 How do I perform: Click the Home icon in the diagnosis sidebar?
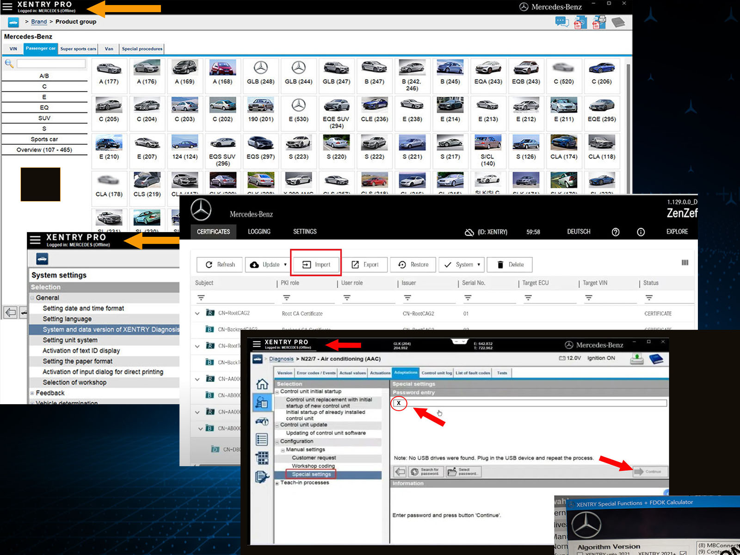coord(262,384)
